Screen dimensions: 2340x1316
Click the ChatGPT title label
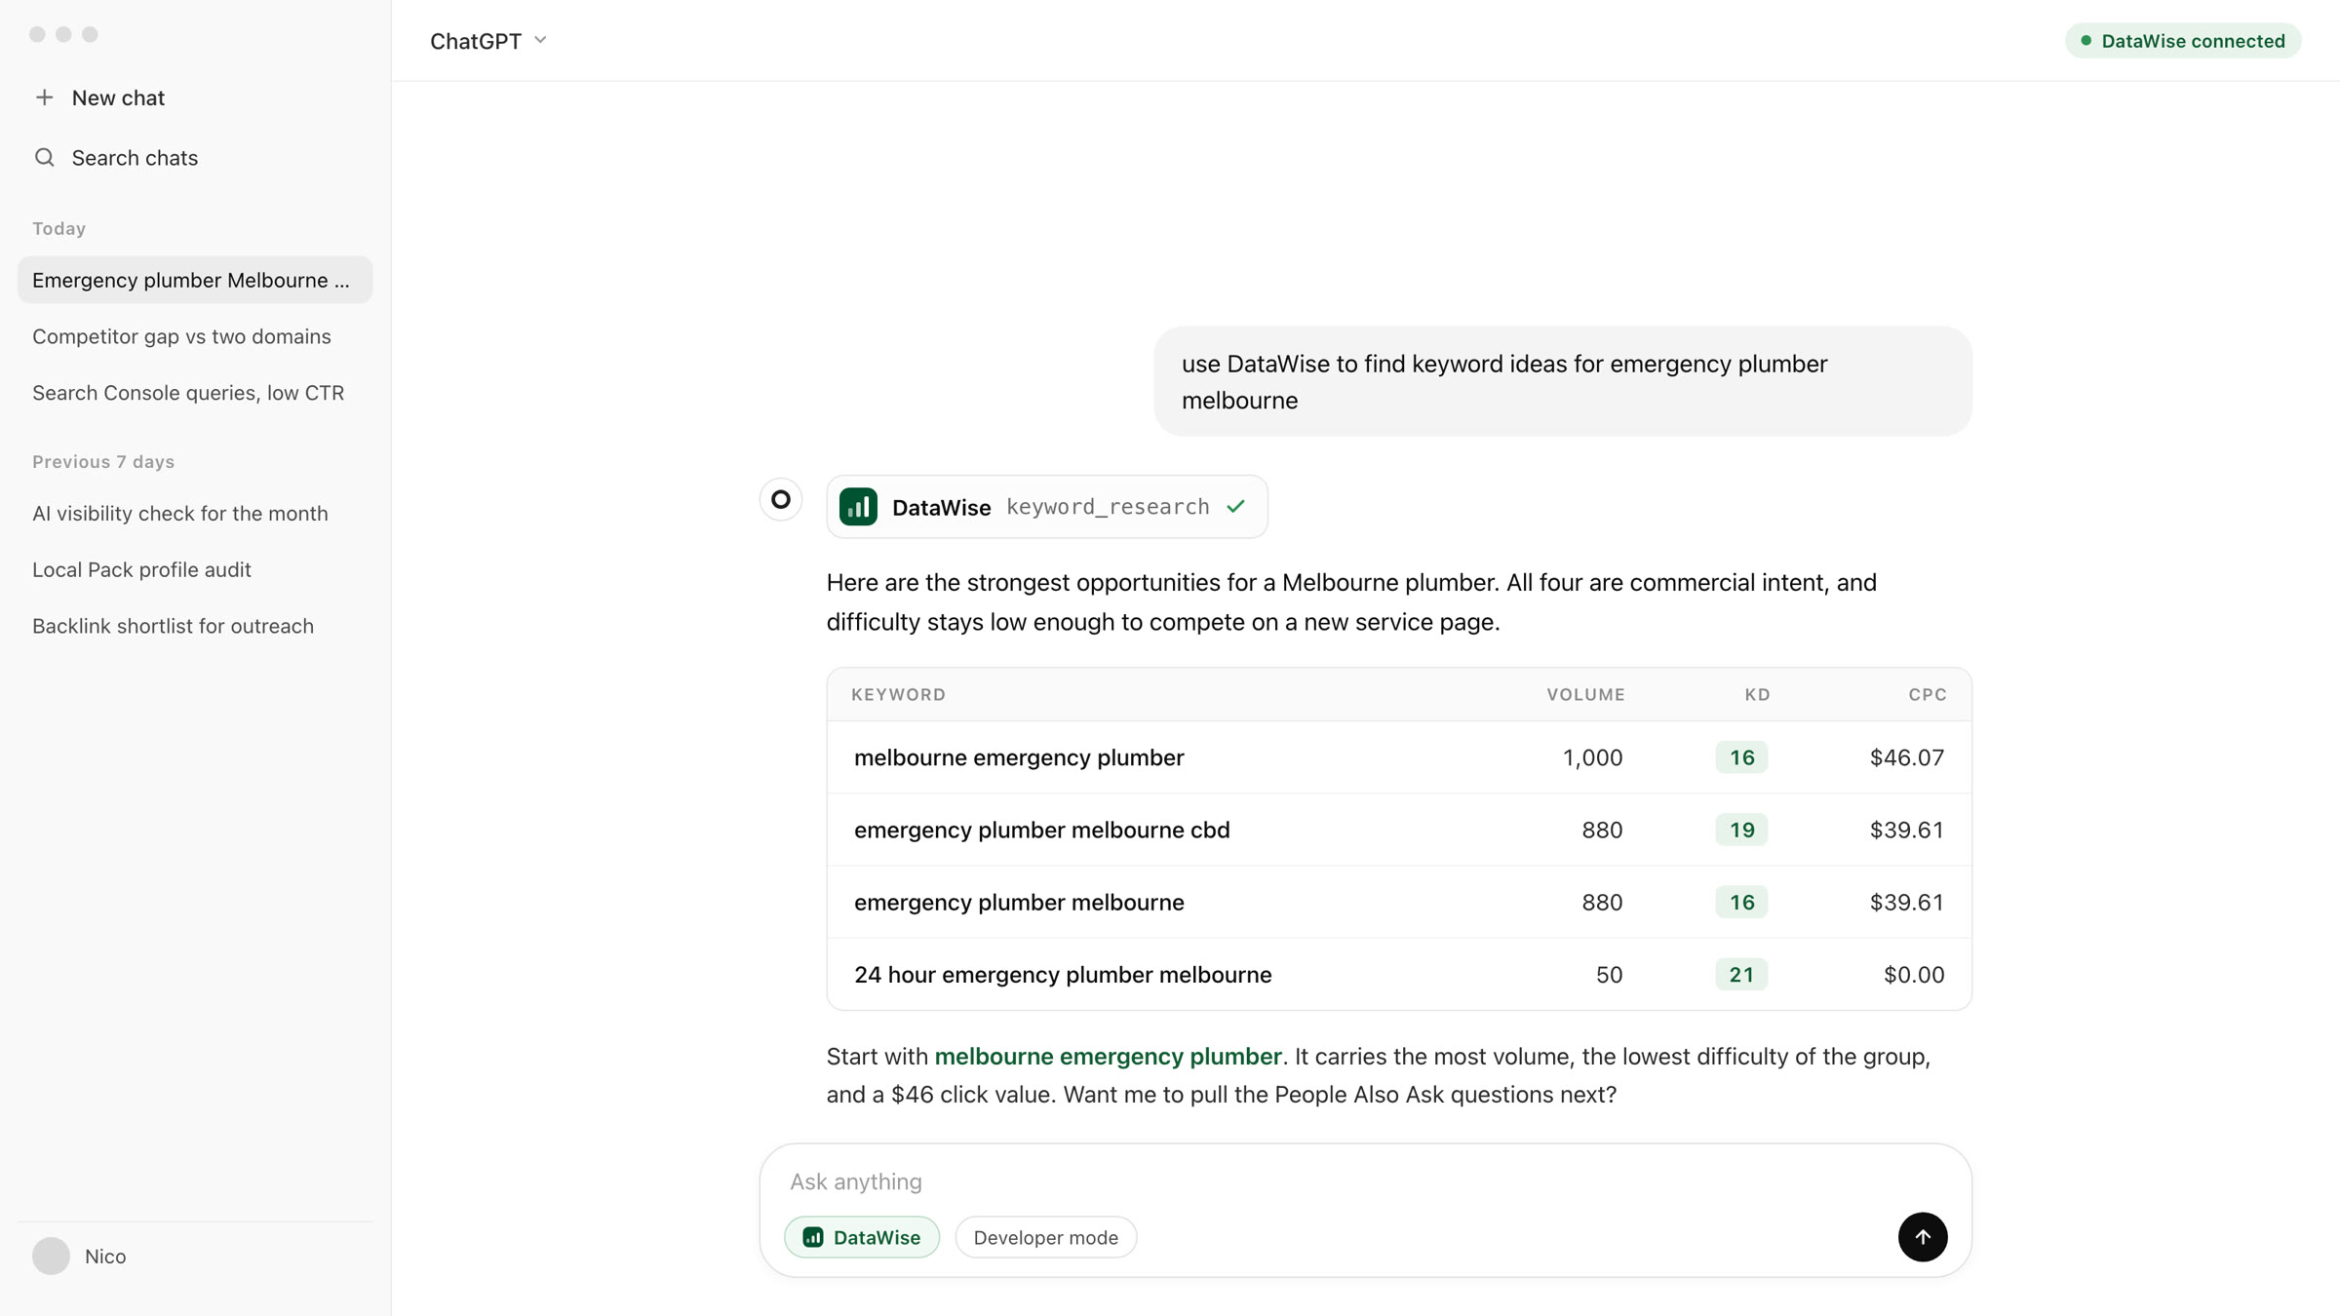476,41
